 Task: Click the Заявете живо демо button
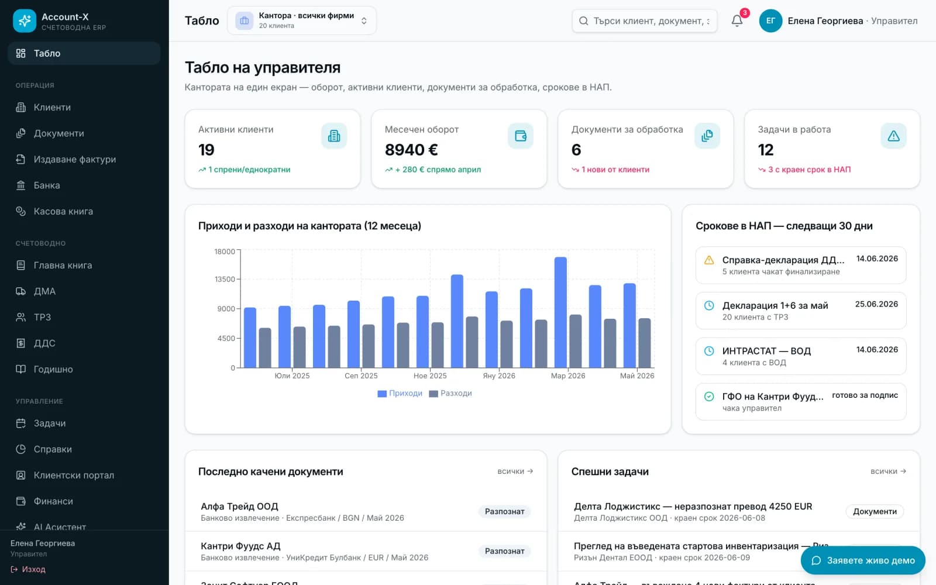click(863, 560)
